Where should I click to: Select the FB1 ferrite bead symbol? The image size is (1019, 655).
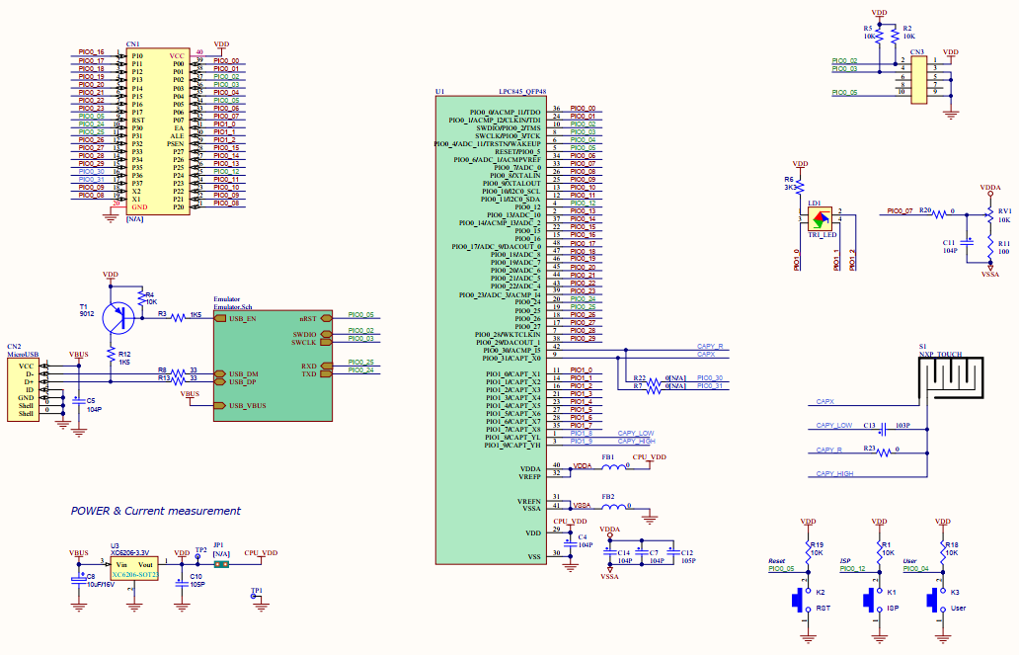tap(613, 466)
